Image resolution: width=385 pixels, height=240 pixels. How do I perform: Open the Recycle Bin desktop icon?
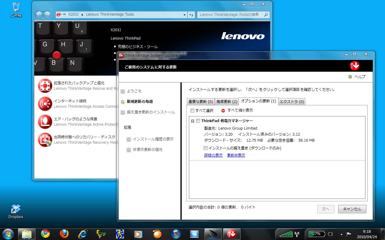(x=16, y=9)
